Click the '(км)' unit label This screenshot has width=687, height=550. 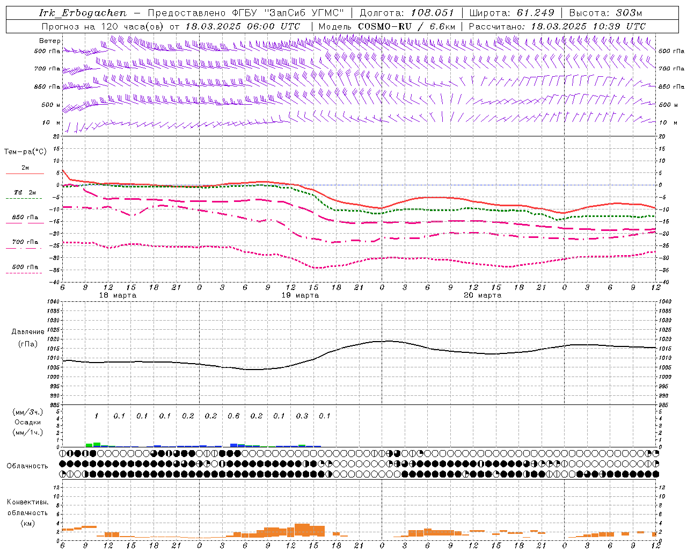pyautogui.click(x=28, y=523)
